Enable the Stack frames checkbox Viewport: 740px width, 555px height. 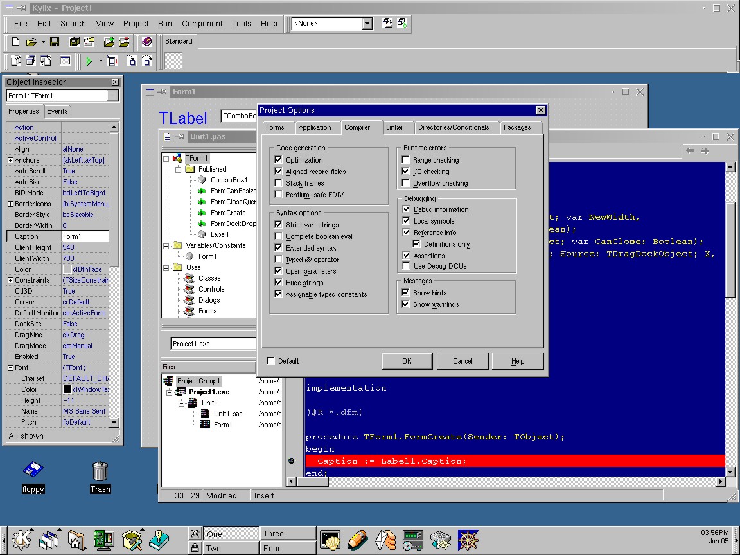tap(278, 183)
